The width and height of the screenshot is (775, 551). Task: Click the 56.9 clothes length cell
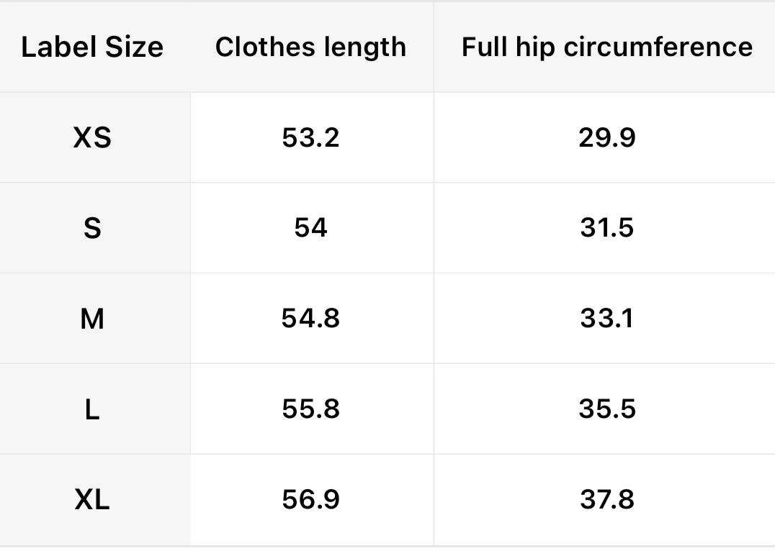(x=310, y=499)
